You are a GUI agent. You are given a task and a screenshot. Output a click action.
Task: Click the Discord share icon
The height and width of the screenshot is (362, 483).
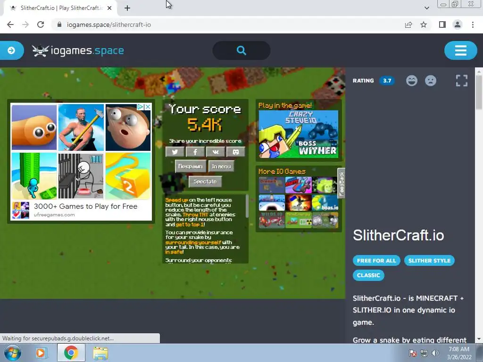tap(236, 152)
